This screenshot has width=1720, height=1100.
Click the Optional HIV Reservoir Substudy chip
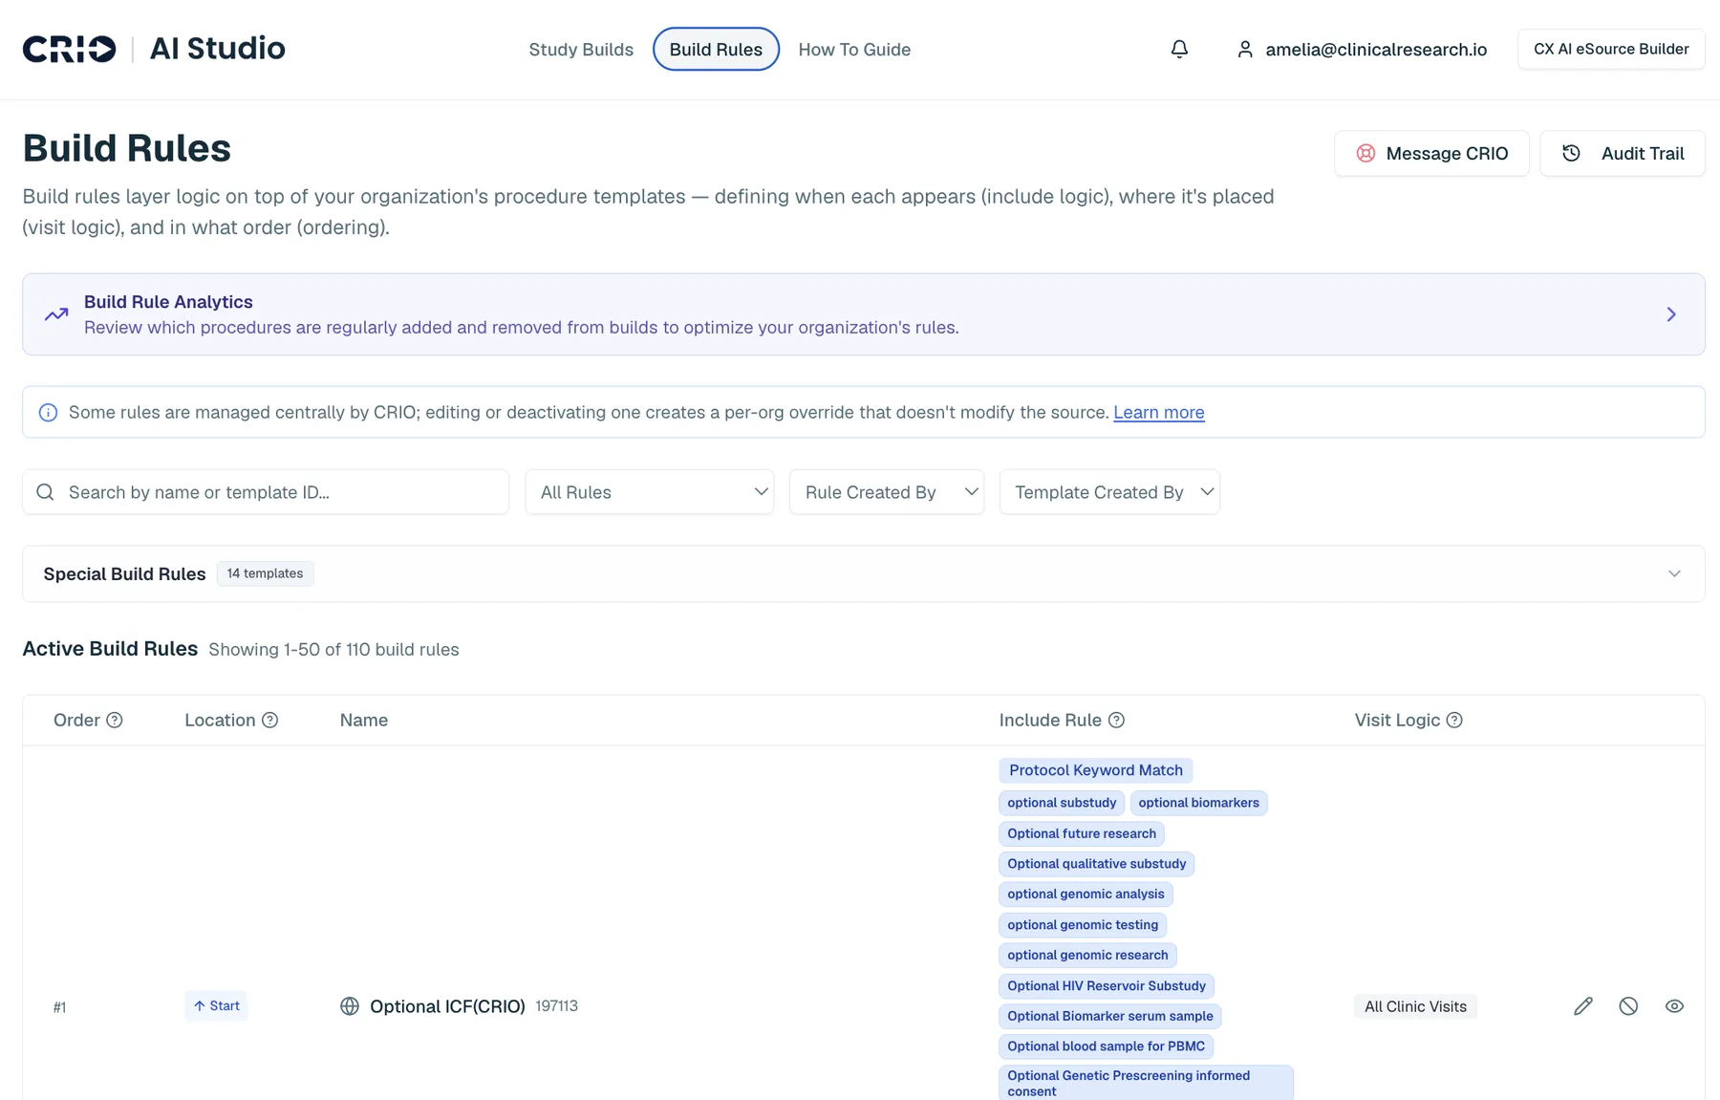coord(1107,986)
